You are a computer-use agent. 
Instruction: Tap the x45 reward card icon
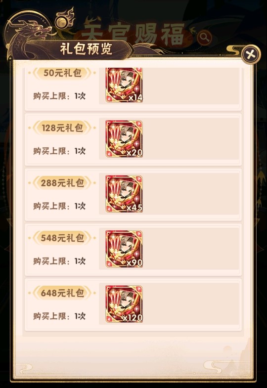[x=124, y=194]
